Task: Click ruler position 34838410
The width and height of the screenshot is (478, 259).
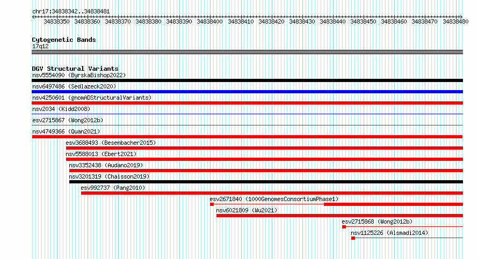Action: pos(241,21)
